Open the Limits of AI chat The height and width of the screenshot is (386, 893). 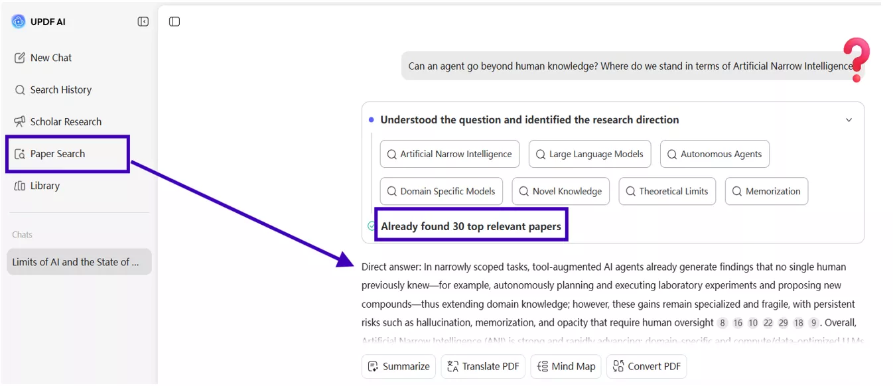click(79, 262)
